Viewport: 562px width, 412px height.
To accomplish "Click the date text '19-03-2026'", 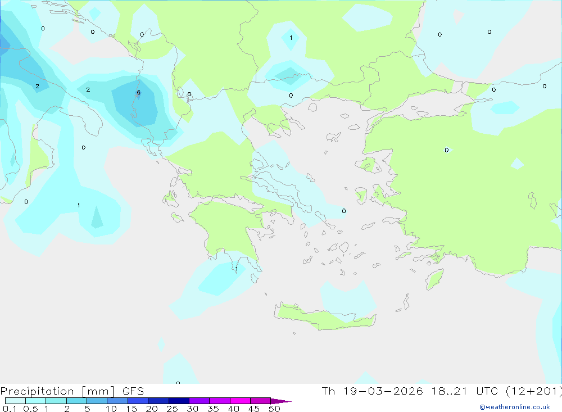I will point(383,391).
